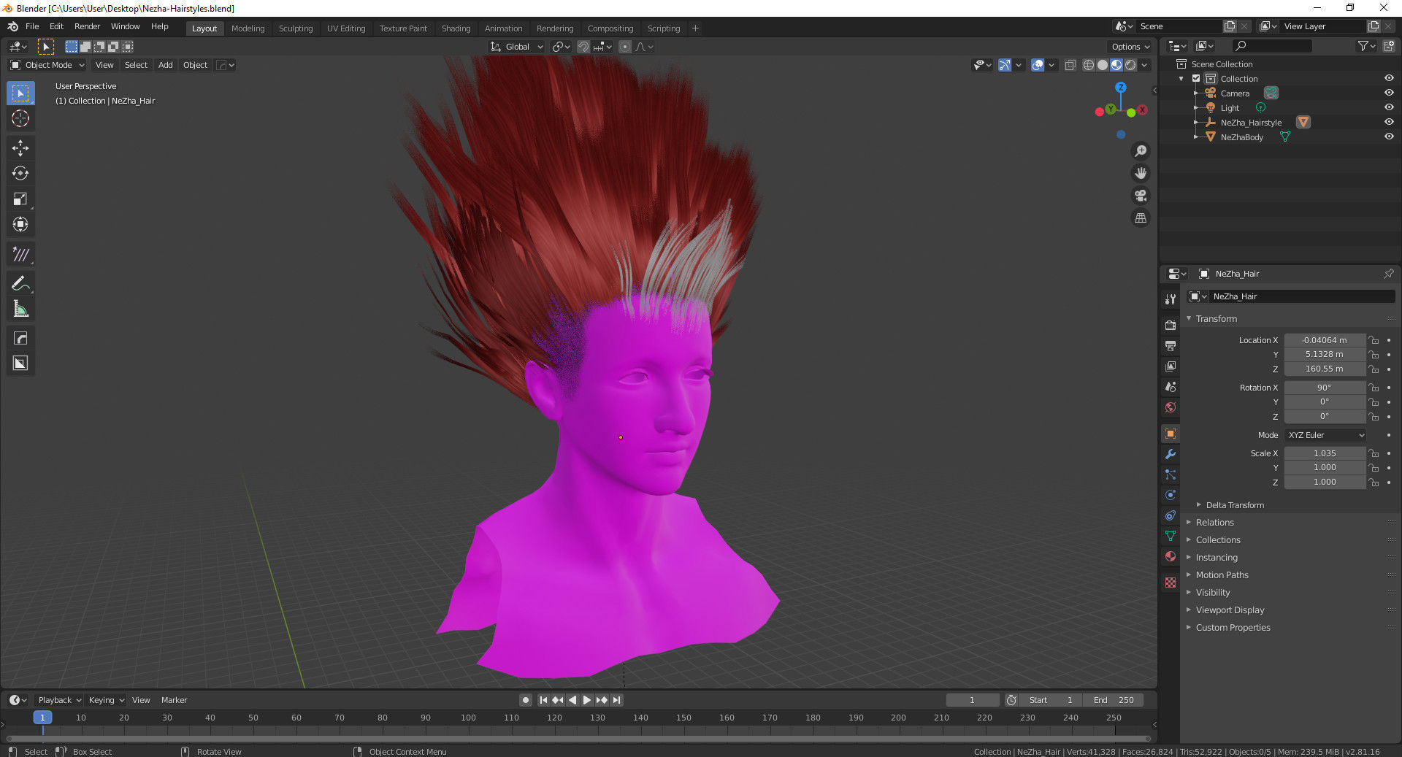The width and height of the screenshot is (1402, 757).
Task: Open the Playback dropdown in timeline
Action: [x=60, y=700]
